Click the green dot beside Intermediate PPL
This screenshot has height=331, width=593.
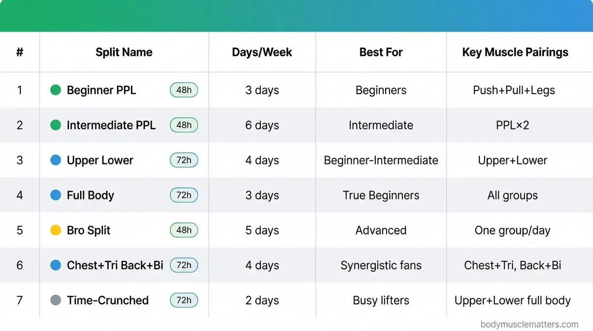pyautogui.click(x=56, y=125)
